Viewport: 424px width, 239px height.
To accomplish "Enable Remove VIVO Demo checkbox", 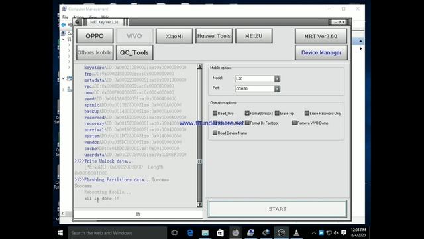I will click(x=294, y=123).
